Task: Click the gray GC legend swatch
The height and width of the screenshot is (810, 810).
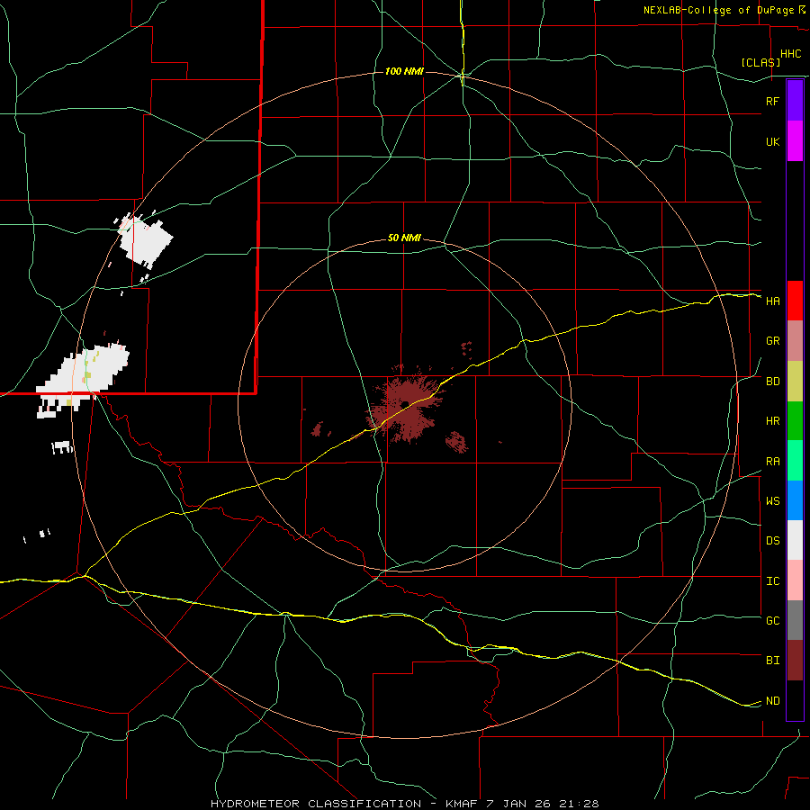Action: click(x=795, y=620)
